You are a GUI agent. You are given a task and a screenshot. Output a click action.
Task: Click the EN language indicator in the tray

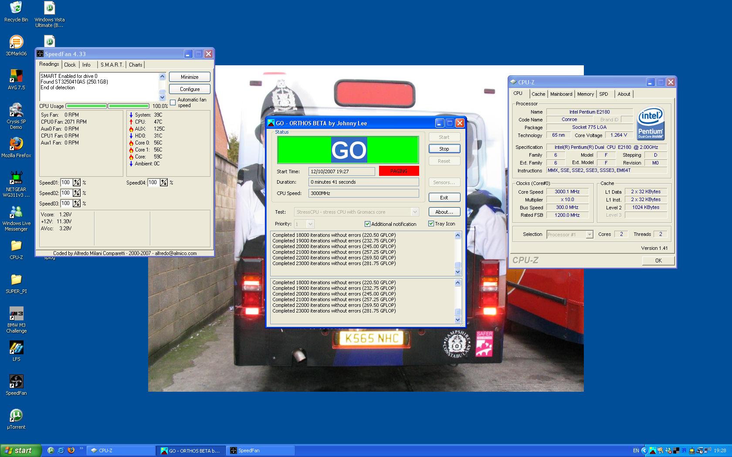pyautogui.click(x=636, y=450)
